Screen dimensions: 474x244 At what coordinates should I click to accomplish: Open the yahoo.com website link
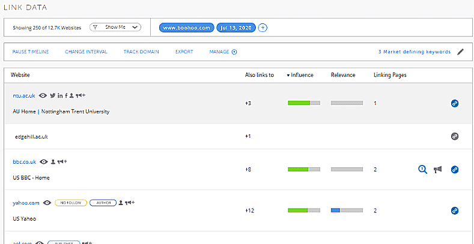(x=26, y=203)
